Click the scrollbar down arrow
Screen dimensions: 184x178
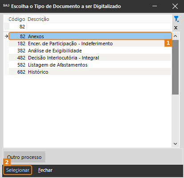pos(176,144)
